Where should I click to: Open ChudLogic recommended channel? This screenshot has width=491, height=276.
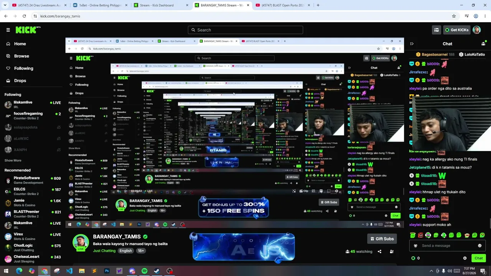tap(33, 248)
